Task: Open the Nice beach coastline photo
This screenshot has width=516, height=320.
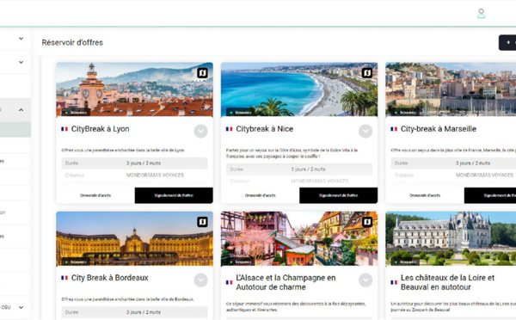Action: 299,89
